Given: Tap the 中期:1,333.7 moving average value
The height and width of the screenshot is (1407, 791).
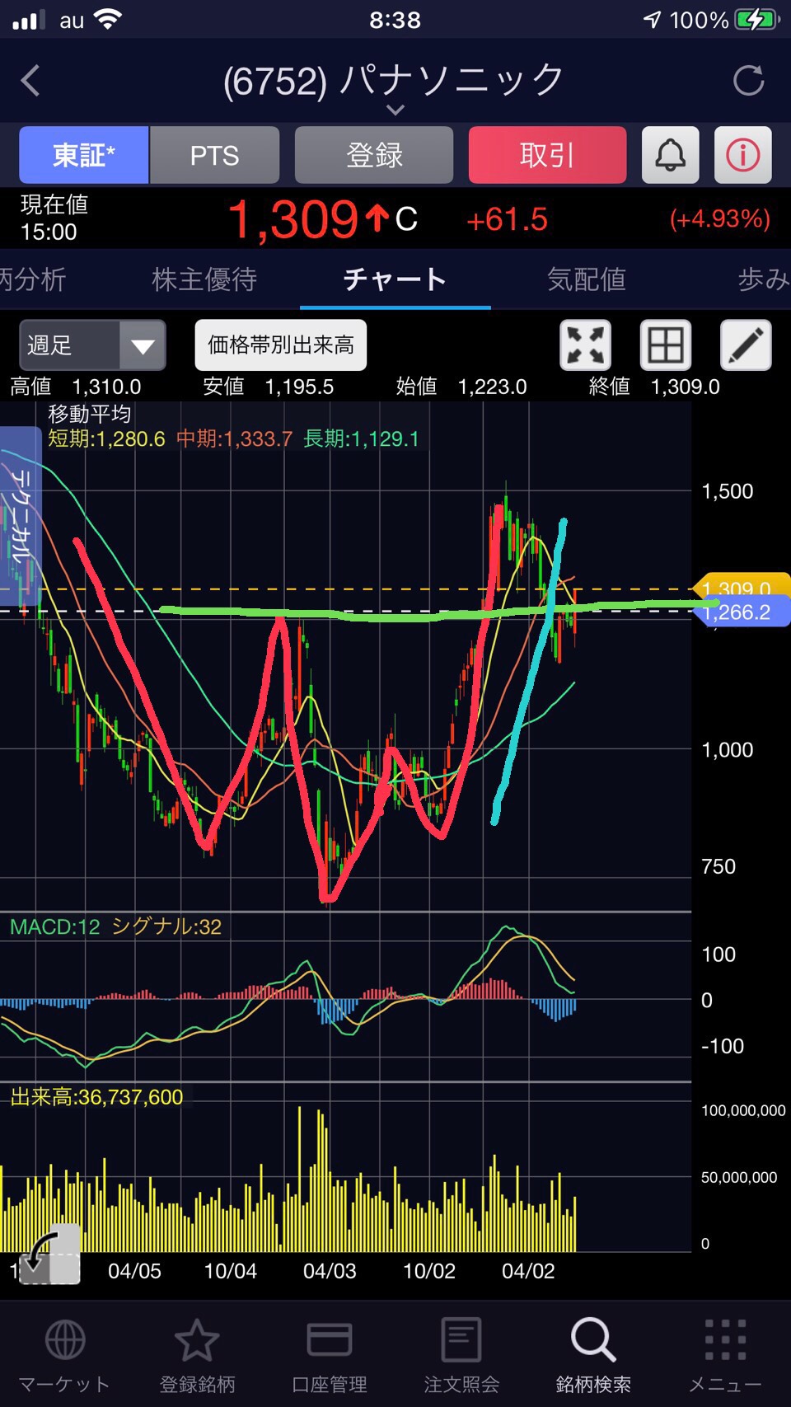Looking at the screenshot, I should click(x=234, y=439).
